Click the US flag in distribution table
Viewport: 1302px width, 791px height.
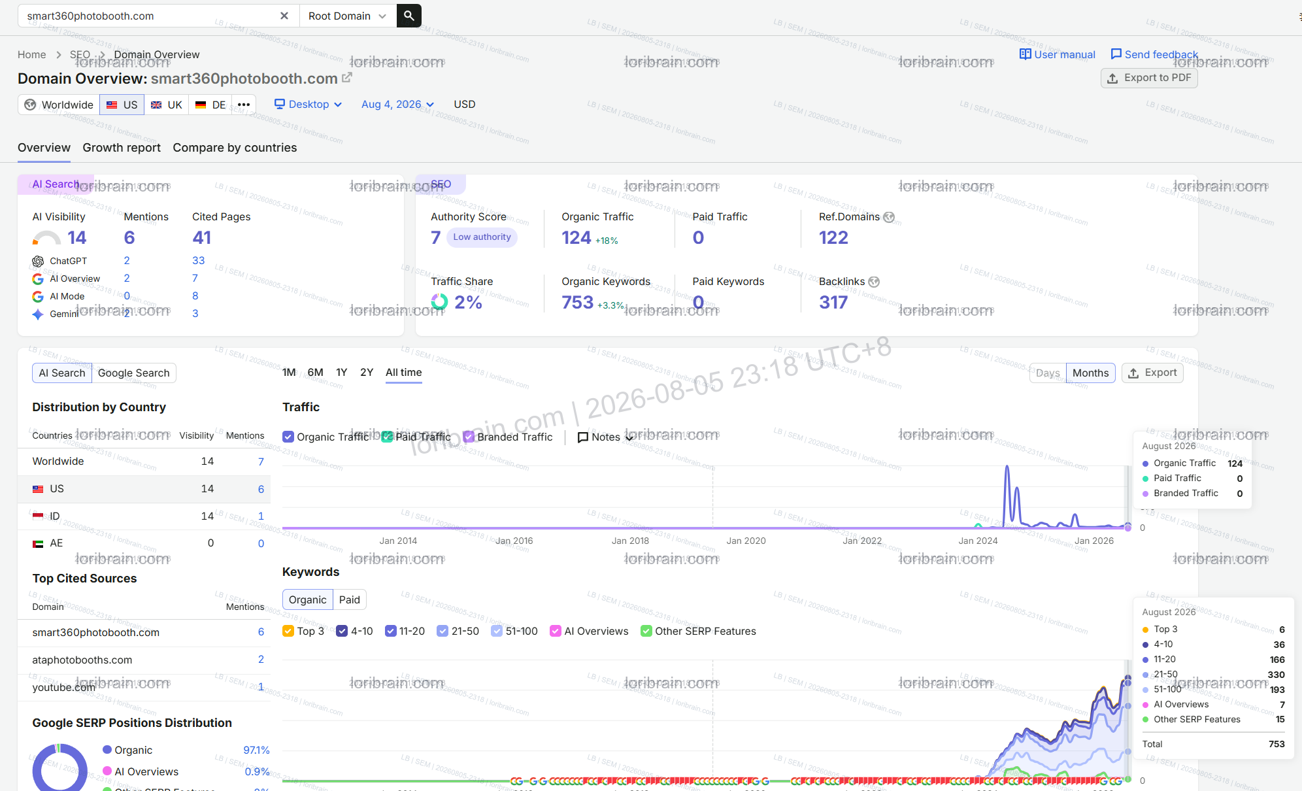(38, 489)
